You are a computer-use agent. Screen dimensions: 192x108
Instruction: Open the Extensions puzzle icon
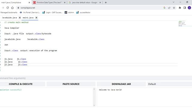tap(180, 8)
